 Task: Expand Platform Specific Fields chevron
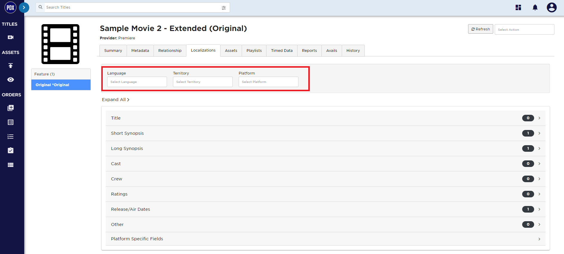tap(539, 239)
